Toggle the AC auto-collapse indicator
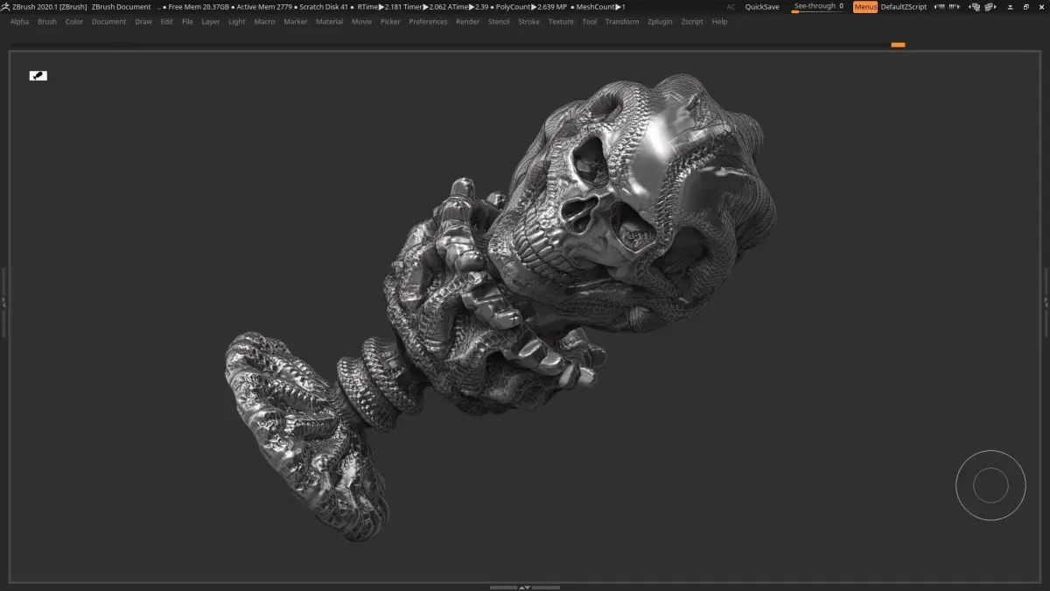The height and width of the screenshot is (591, 1050). (x=731, y=7)
